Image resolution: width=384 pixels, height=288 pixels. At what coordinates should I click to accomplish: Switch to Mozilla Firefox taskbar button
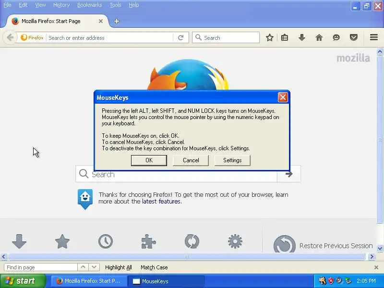coord(89,281)
